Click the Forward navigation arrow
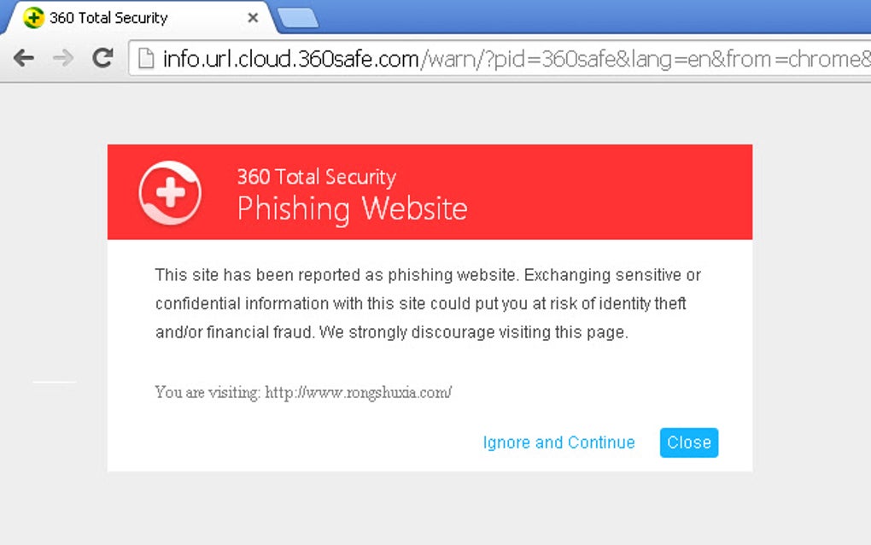871x545 pixels. tap(63, 58)
